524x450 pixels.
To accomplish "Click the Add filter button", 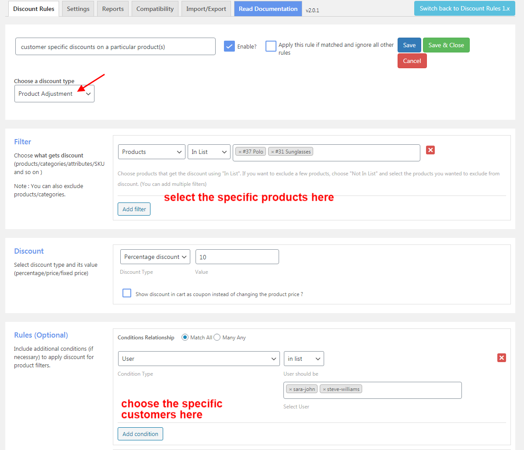I will pos(134,209).
